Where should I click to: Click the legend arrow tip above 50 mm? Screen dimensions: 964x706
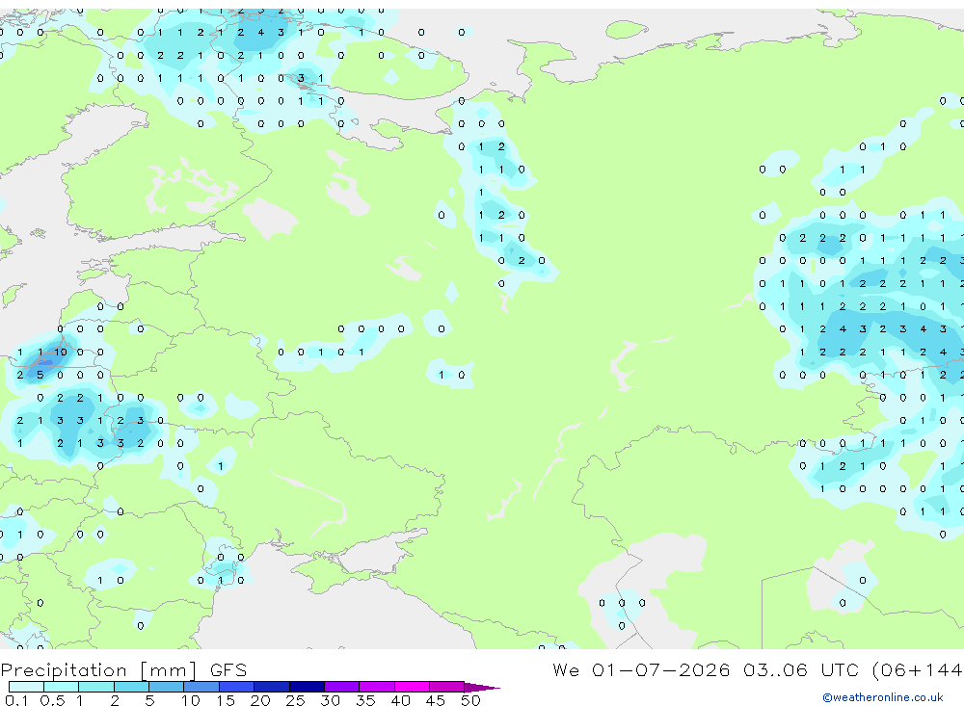(482, 687)
